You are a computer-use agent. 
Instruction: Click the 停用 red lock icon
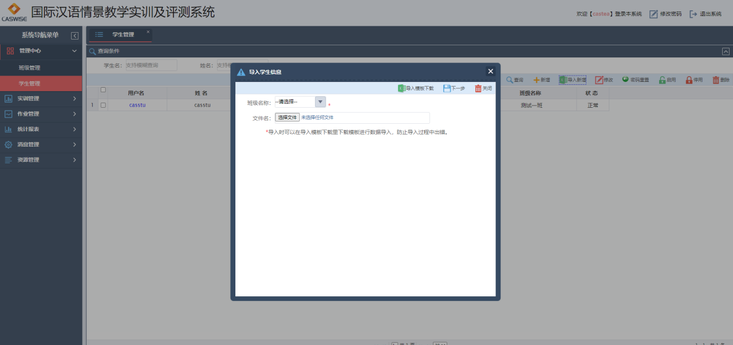(x=689, y=80)
